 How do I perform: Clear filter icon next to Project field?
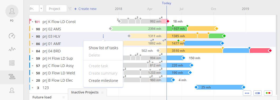click(70, 9)
